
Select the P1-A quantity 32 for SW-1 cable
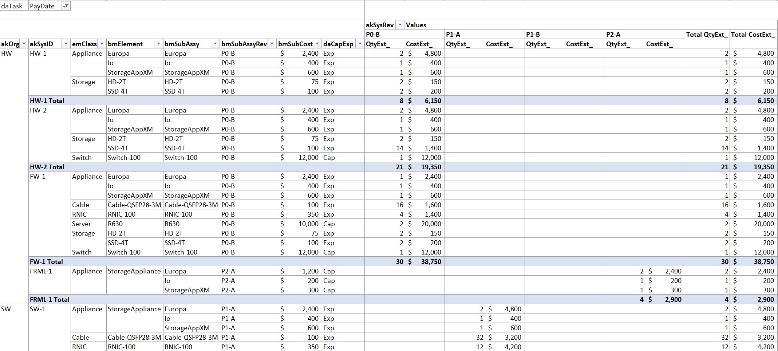click(465, 337)
